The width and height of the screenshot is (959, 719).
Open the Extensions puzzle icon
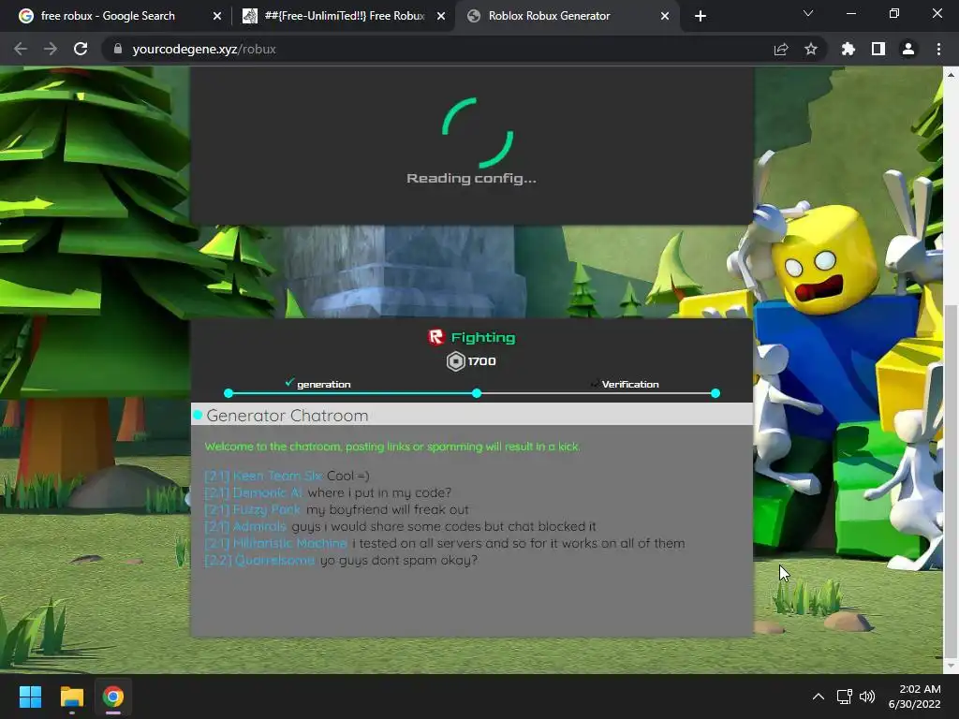point(848,49)
